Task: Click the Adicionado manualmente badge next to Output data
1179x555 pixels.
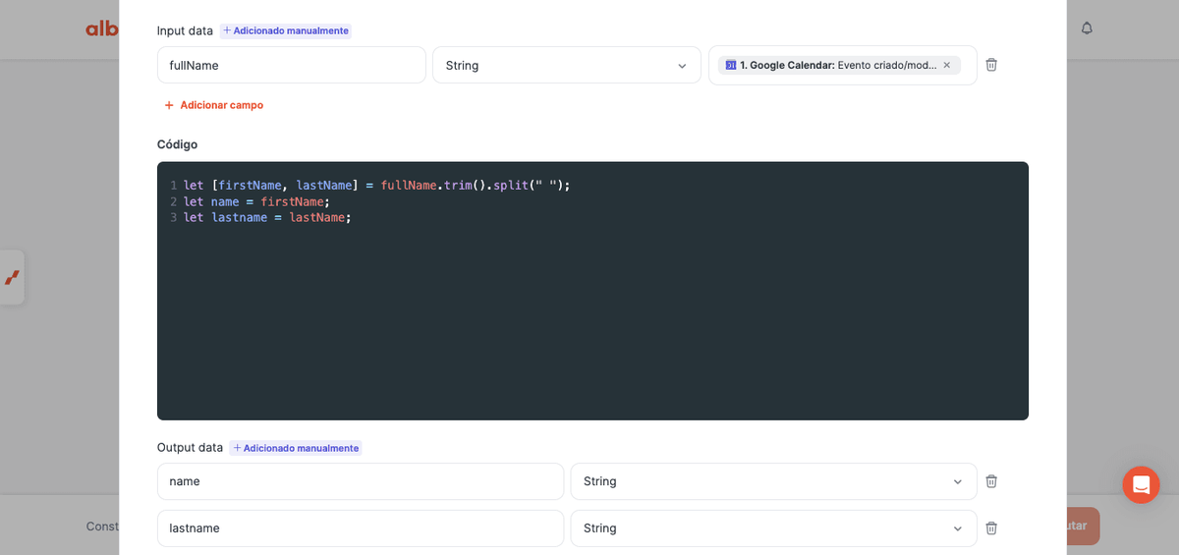Action: (x=296, y=448)
